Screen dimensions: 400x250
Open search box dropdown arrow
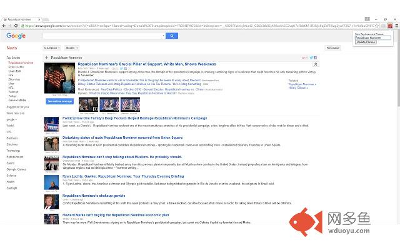pos(163,36)
